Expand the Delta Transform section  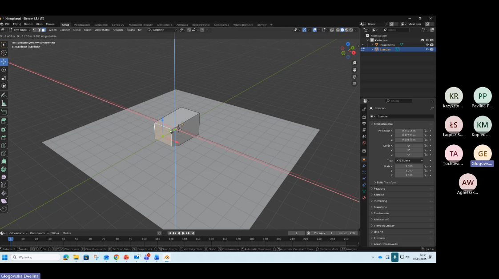[x=386, y=183]
